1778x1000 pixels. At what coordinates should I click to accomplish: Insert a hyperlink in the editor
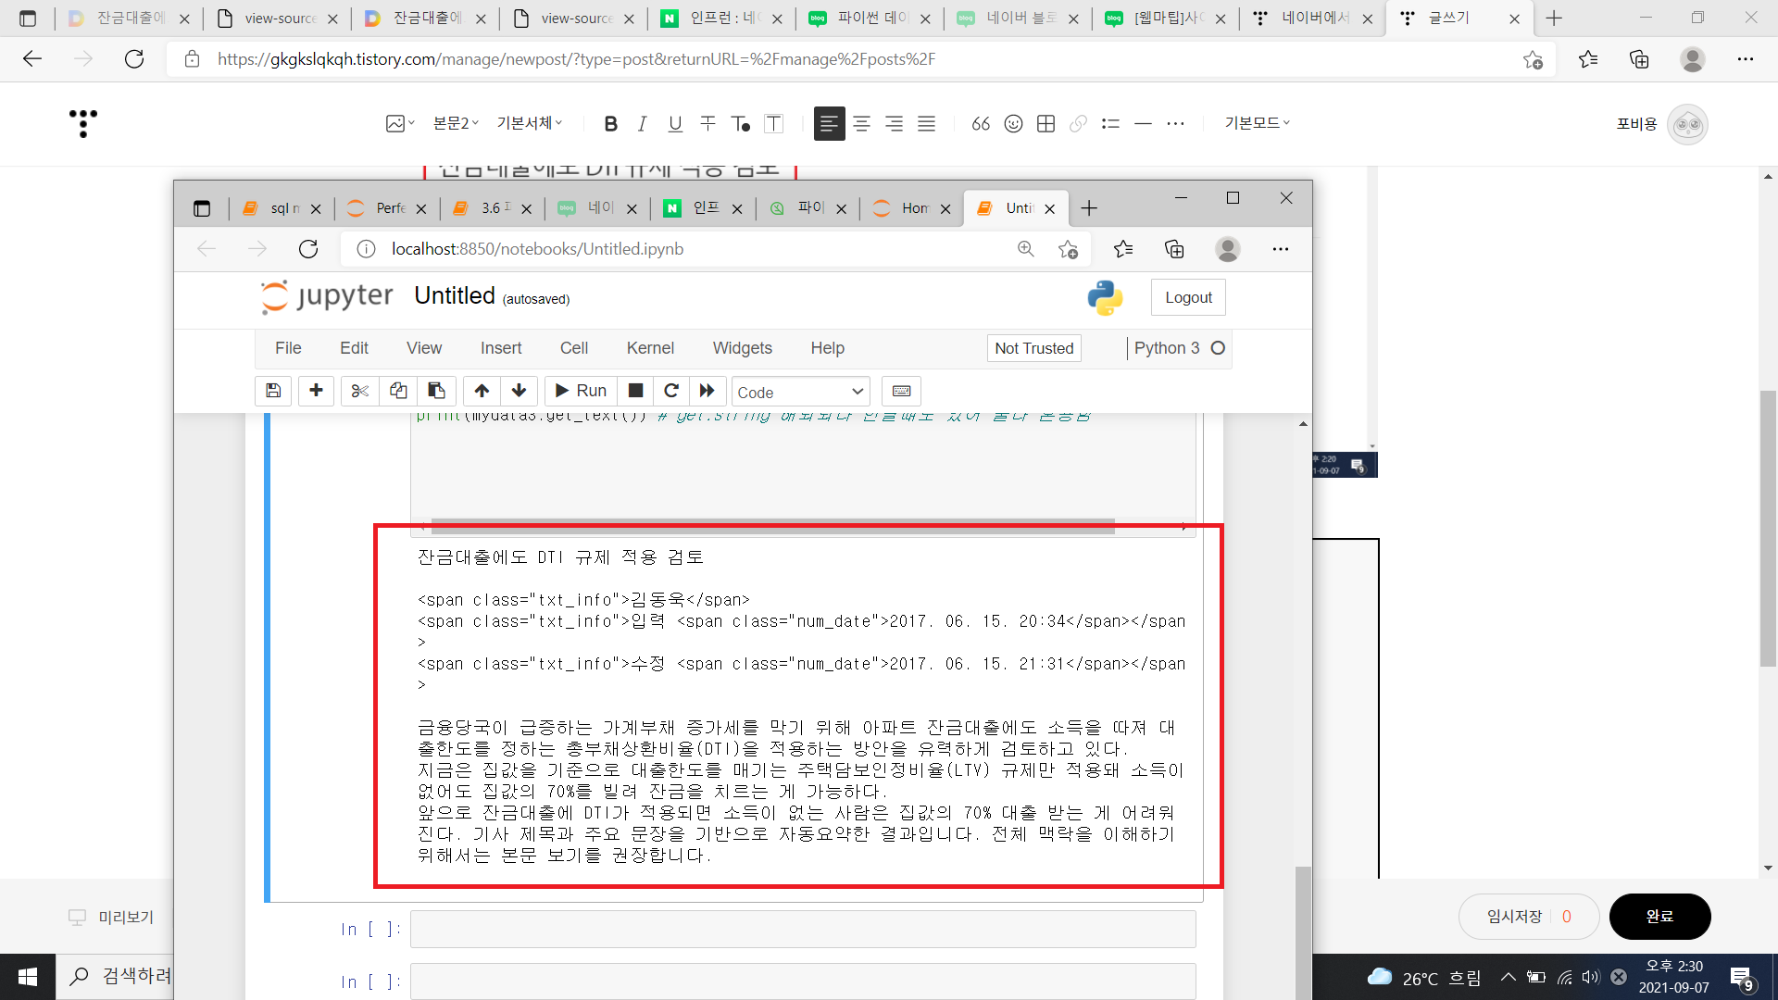(x=1078, y=123)
